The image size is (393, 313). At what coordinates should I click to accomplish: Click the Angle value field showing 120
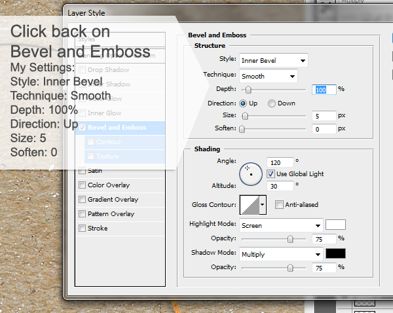click(x=280, y=162)
